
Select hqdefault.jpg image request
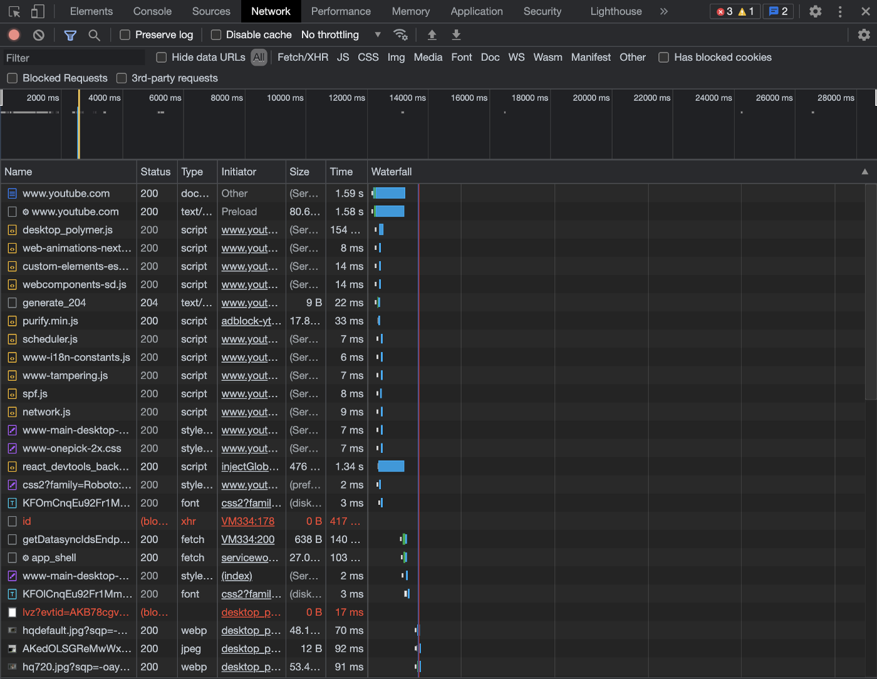(x=75, y=630)
